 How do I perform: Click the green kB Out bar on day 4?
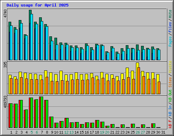coord(27,119)
